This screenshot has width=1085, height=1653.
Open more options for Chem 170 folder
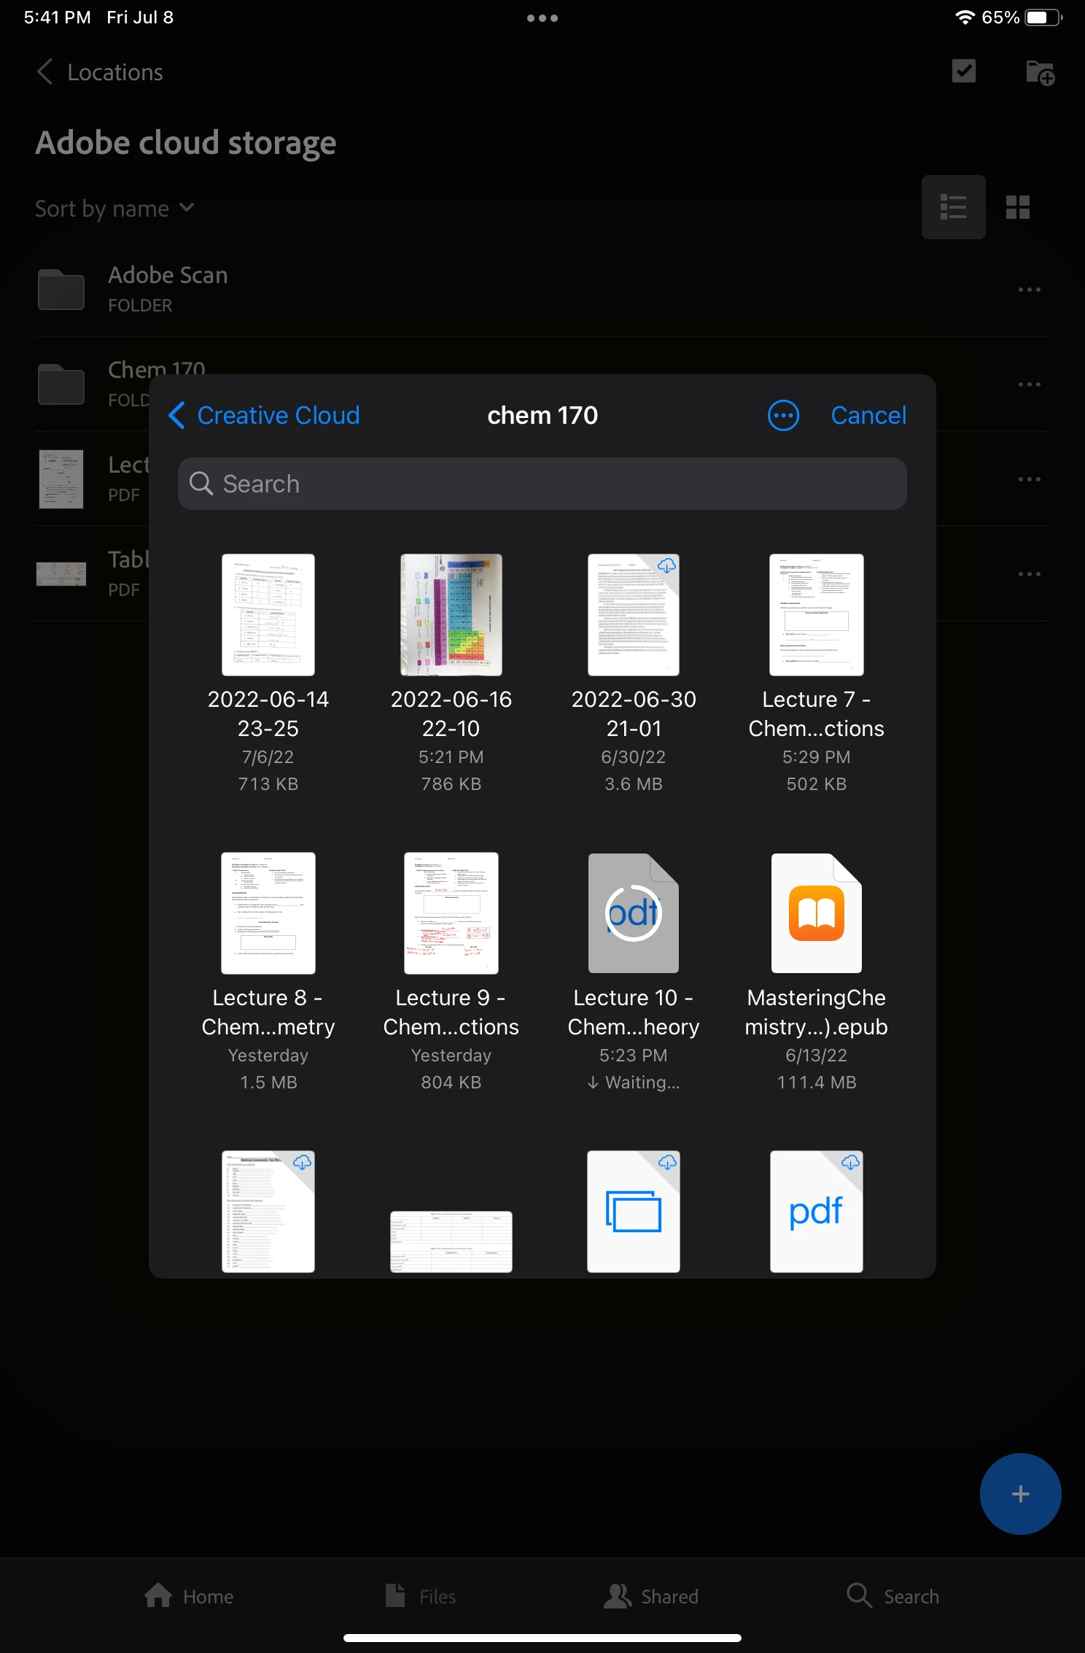click(x=1029, y=384)
